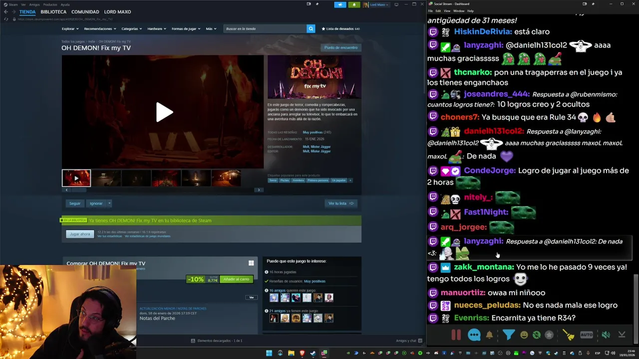Click the Ignorar button
This screenshot has height=359, width=639.
tap(96, 203)
